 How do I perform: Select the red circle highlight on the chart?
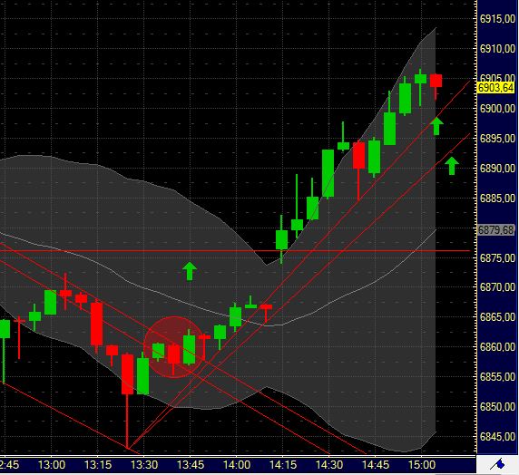click(174, 347)
